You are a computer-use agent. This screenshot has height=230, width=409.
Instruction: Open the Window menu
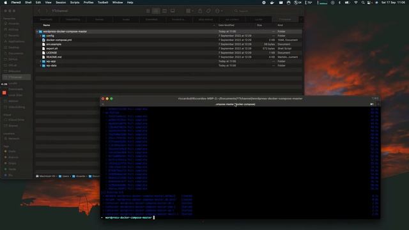pos(118,3)
